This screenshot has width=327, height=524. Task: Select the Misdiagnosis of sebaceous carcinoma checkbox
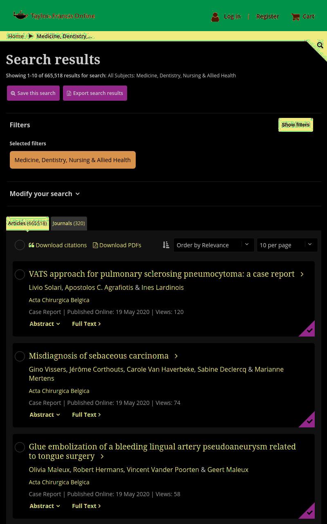tap(20, 356)
